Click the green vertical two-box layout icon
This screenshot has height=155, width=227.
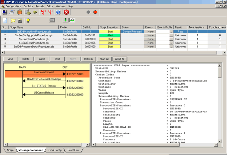(65, 20)
